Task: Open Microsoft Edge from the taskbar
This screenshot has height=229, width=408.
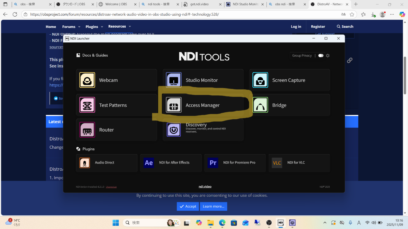Action: click(x=222, y=223)
